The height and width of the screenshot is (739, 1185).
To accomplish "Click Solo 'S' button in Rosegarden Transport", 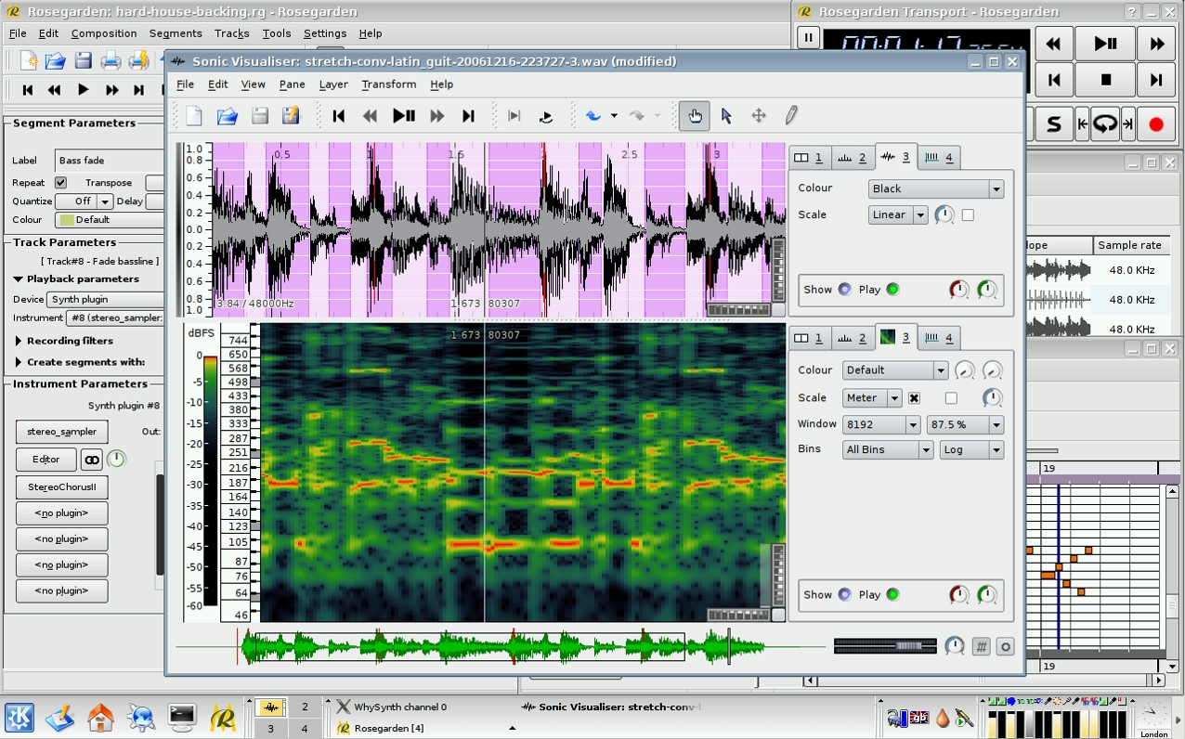I will coord(1053,124).
